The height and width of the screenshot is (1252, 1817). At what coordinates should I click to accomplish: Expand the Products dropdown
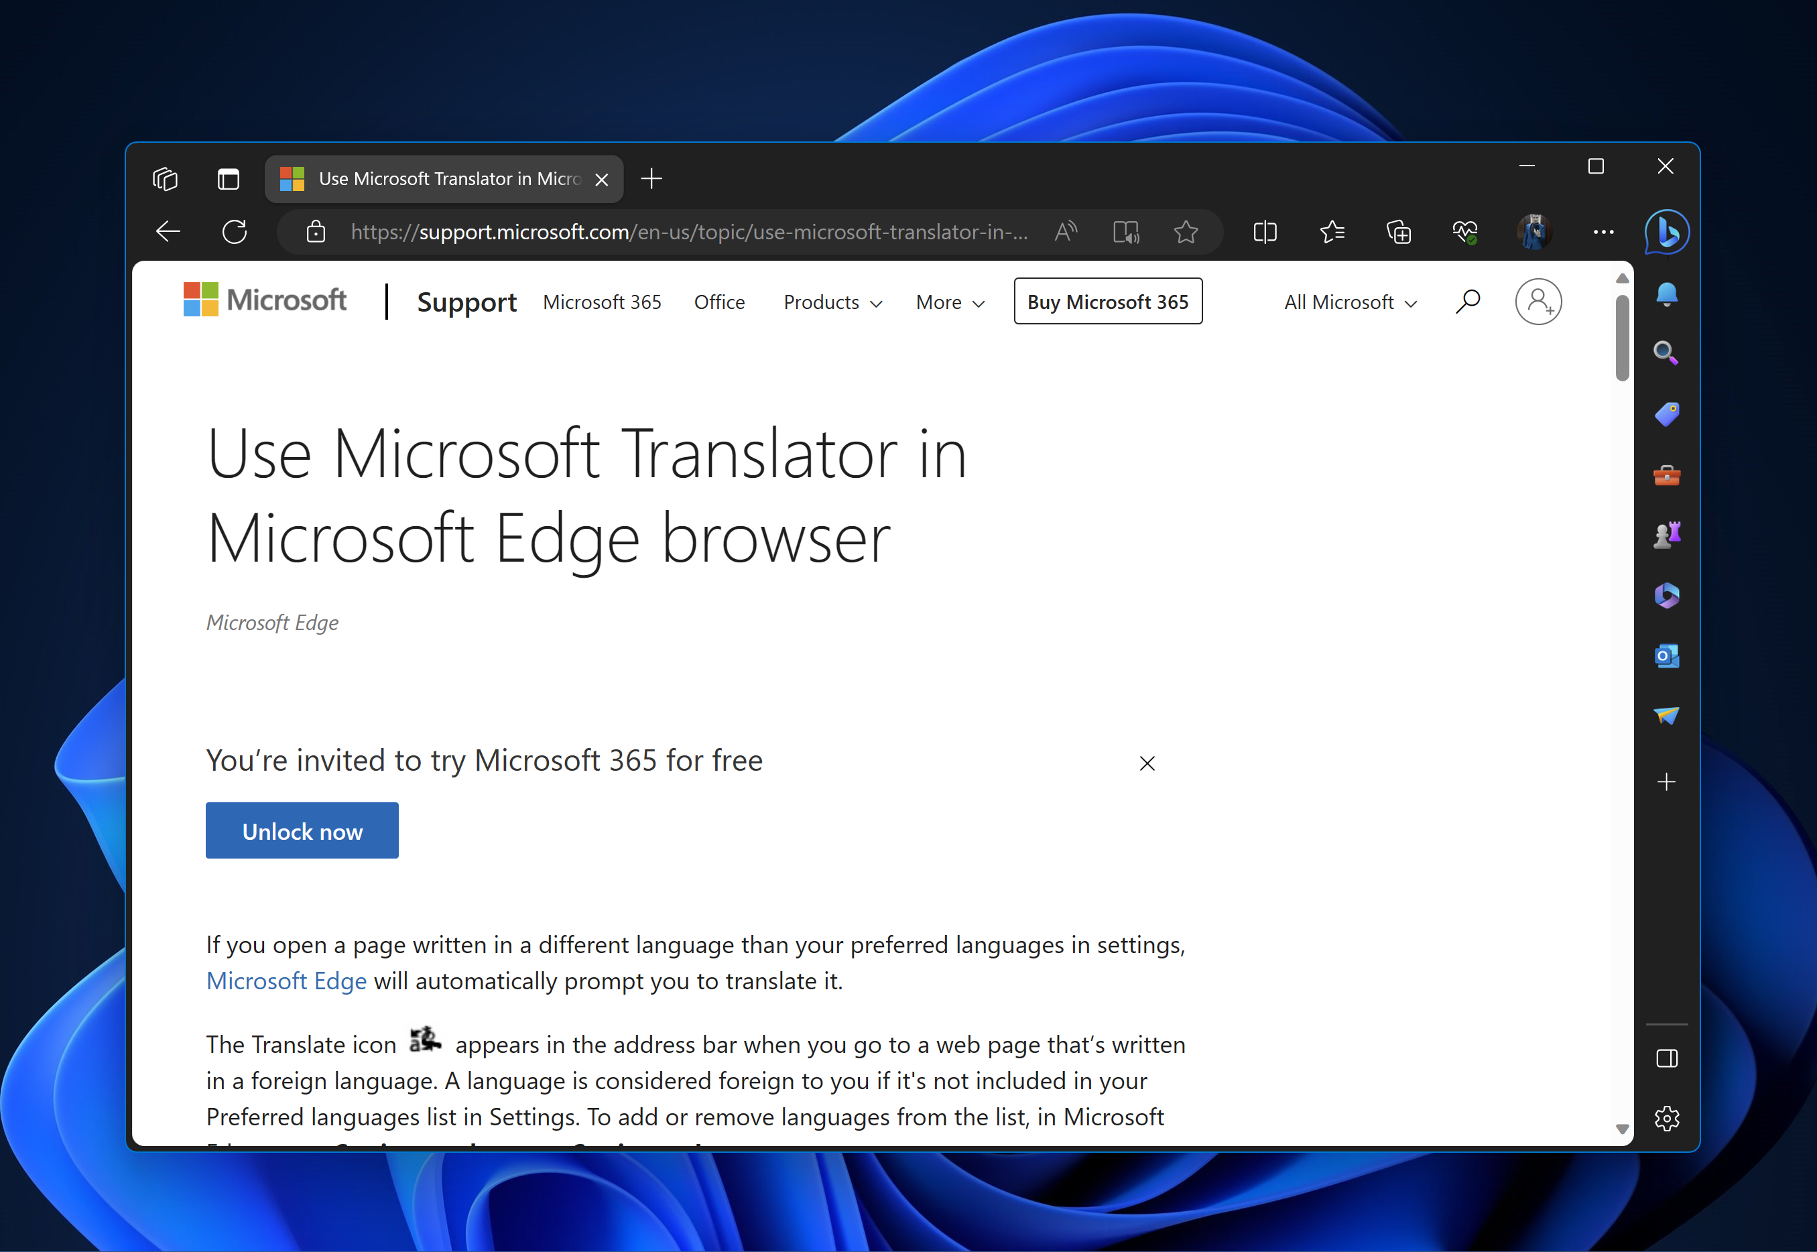point(833,302)
